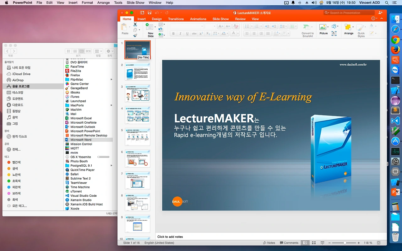Switch Finder to icon view

[68, 51]
